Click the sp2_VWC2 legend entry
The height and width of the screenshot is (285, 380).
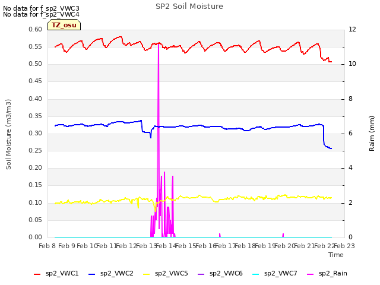point(111,274)
